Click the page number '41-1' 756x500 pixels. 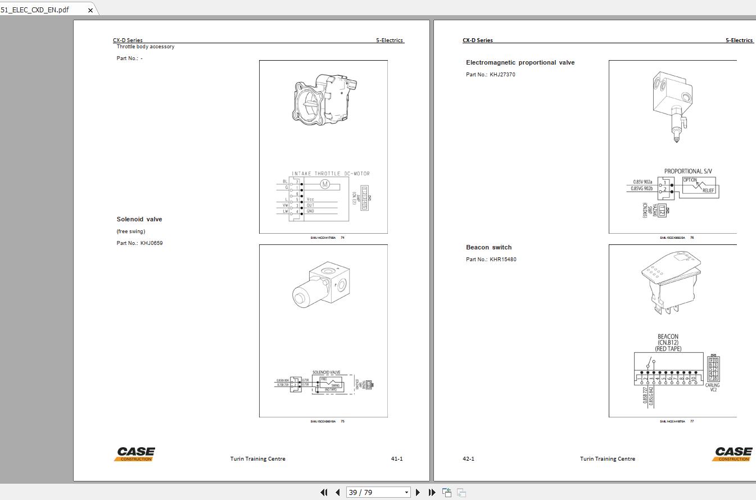tap(397, 459)
